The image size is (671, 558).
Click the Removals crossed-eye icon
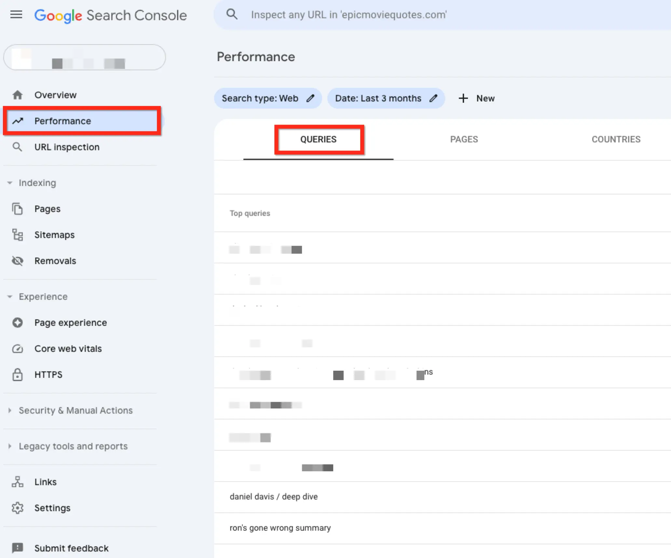pos(18,261)
